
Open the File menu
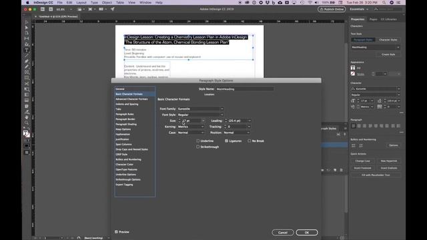point(59,3)
